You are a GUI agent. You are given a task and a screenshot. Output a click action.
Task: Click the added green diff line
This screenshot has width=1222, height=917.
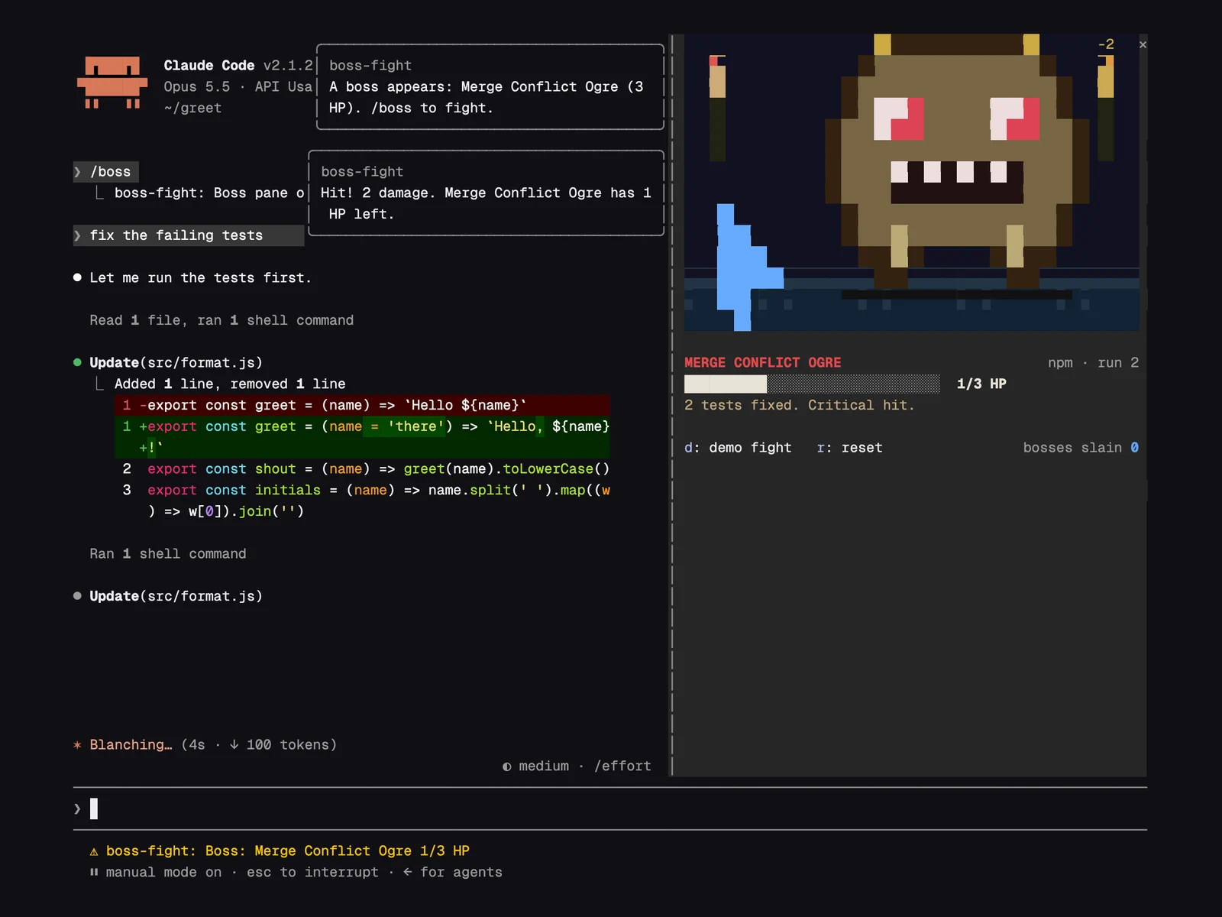[x=362, y=437]
